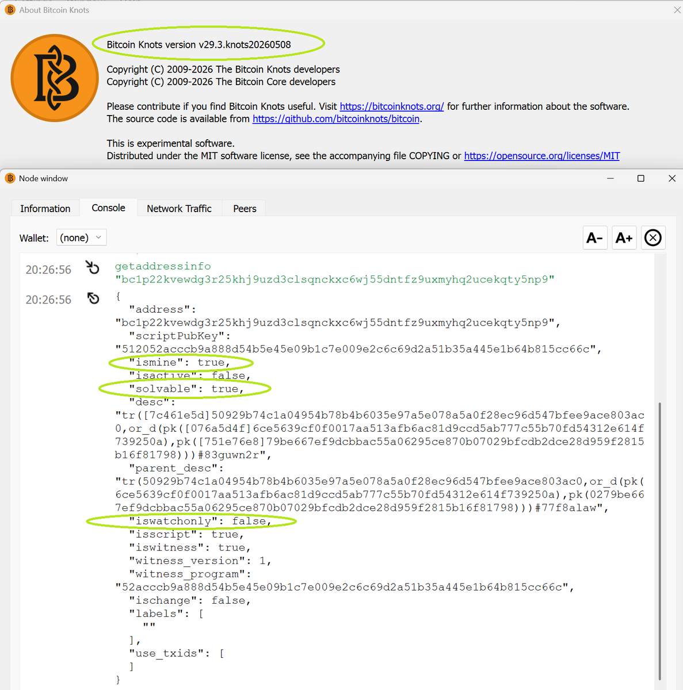Click the first 20:26:56 timestamp
Screen dimensions: 683x690
pos(48,270)
